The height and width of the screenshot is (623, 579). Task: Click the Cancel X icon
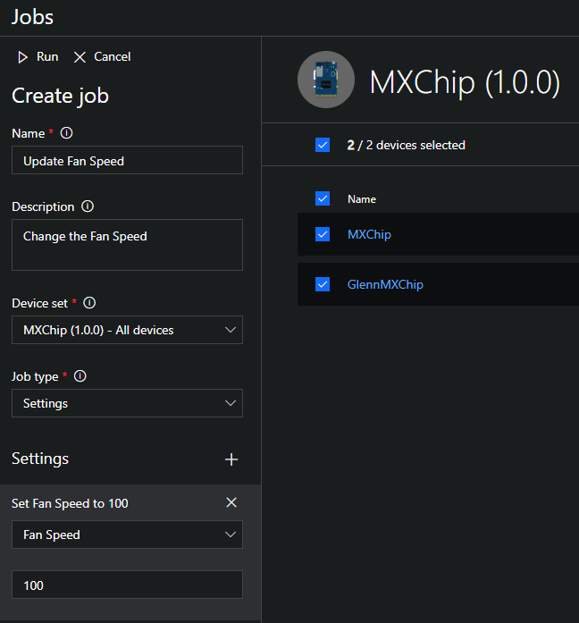coord(80,57)
